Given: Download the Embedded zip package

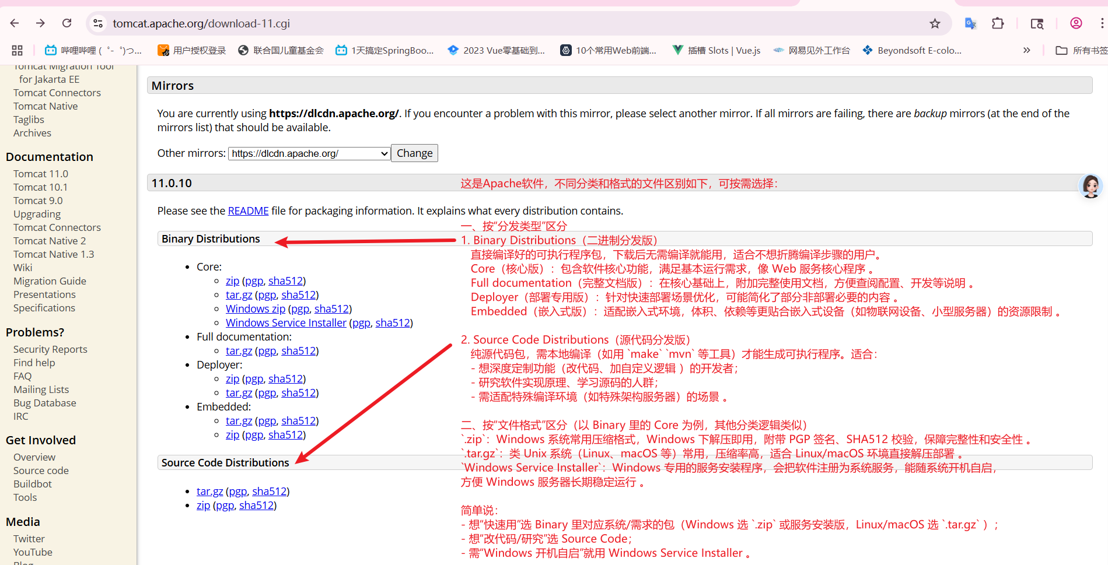Looking at the screenshot, I should pyautogui.click(x=232, y=434).
